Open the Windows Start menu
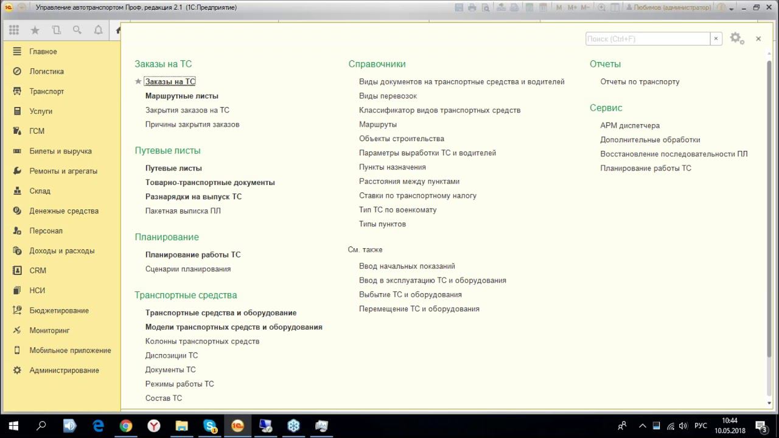 13,426
